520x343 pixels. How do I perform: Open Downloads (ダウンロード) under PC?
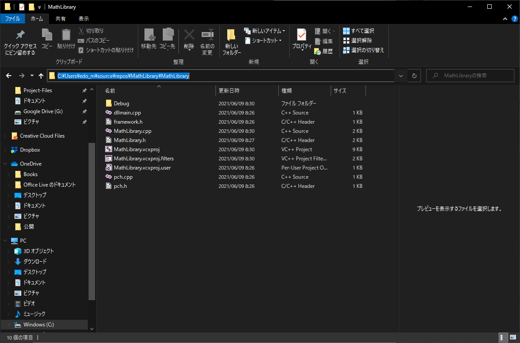click(35, 261)
